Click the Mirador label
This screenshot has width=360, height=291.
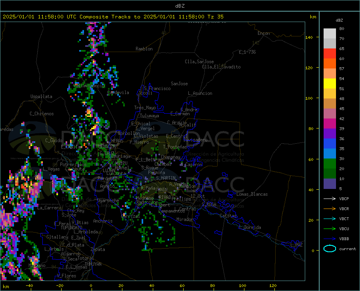coord(185,219)
